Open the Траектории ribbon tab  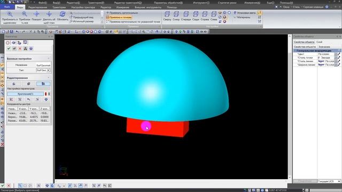coord(59,7)
